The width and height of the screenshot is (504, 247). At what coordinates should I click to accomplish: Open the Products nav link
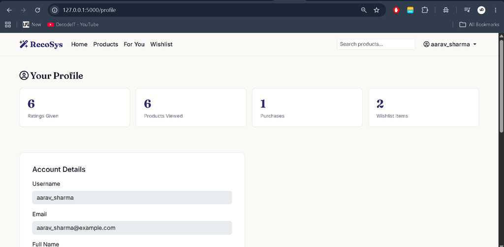(106, 44)
